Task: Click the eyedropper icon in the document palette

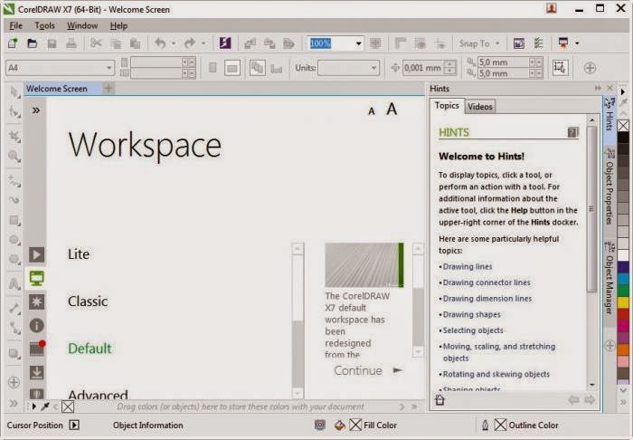Action: pos(45,407)
